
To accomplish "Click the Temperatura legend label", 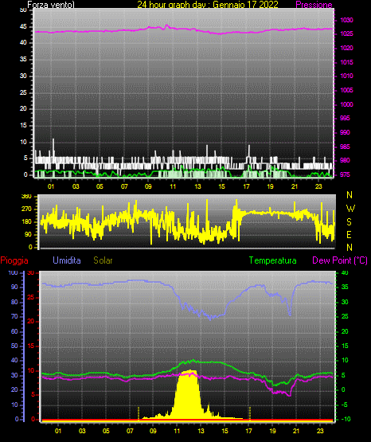I will click(273, 260).
